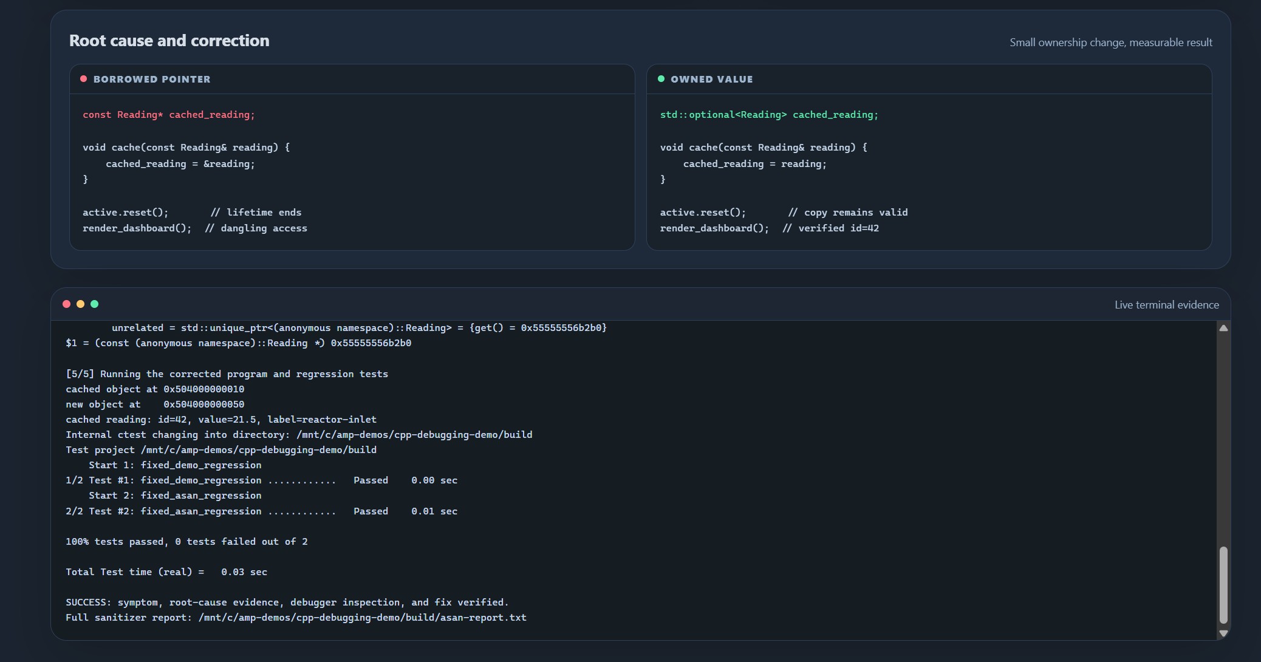Viewport: 1261px width, 662px height.
Task: Click "Small ownership change, measurable result" caption
Action: (x=1111, y=43)
